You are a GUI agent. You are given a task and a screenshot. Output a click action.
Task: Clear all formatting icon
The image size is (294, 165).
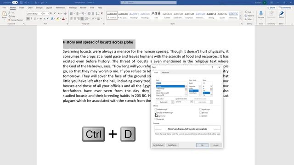[65, 14]
